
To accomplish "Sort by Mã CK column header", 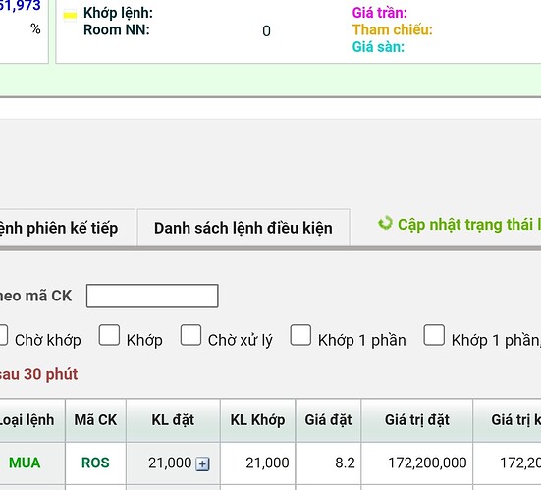I will coord(95,420).
